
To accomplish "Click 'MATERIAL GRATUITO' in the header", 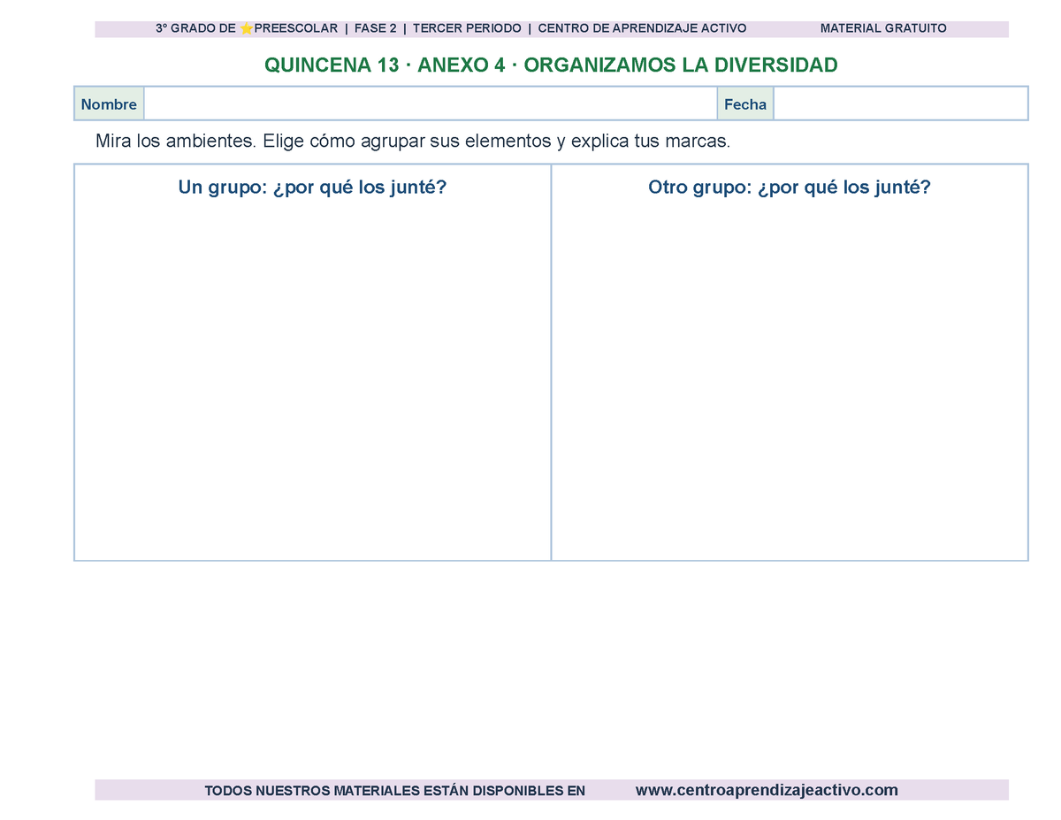I will (883, 28).
